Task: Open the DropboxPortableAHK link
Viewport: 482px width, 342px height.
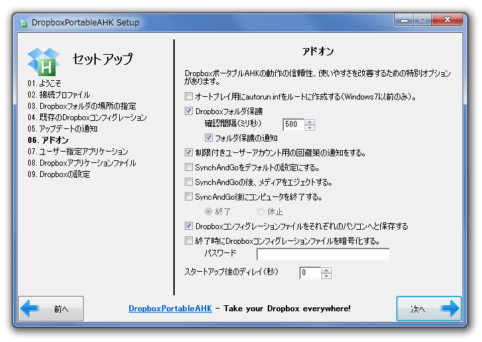Action: pyautogui.click(x=170, y=309)
